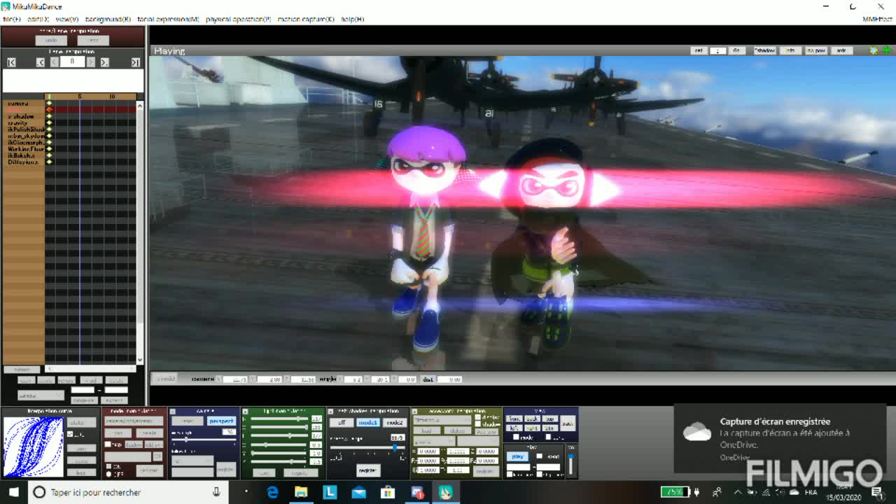Viewport: 896px width, 504px height.
Task: Open the view(V) menu
Action: (x=66, y=19)
